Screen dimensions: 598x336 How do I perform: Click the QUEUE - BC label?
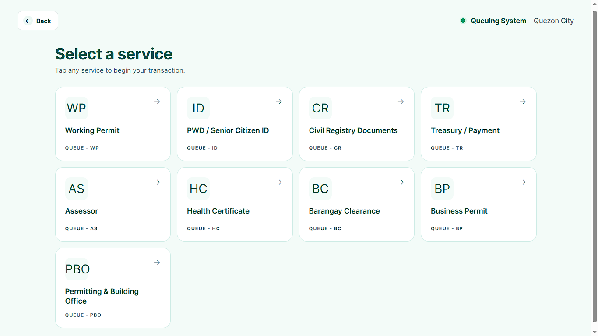[325, 228]
